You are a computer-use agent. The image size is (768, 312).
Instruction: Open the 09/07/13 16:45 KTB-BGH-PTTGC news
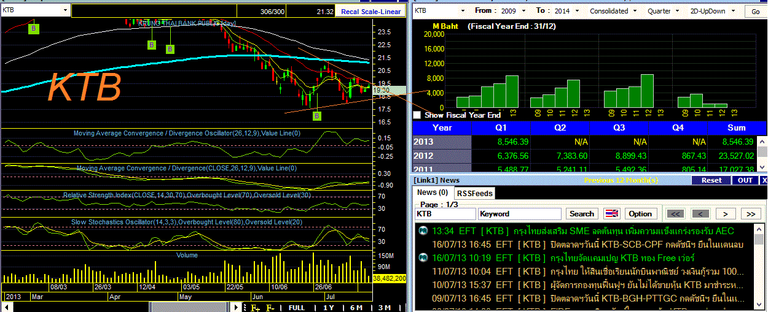coord(589,299)
